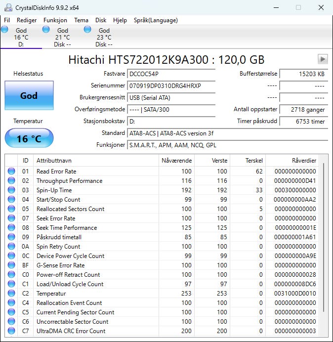Click status icon for G-Sense Error Rate
This screenshot has height=342, width=333.
pyautogui.click(x=11, y=265)
